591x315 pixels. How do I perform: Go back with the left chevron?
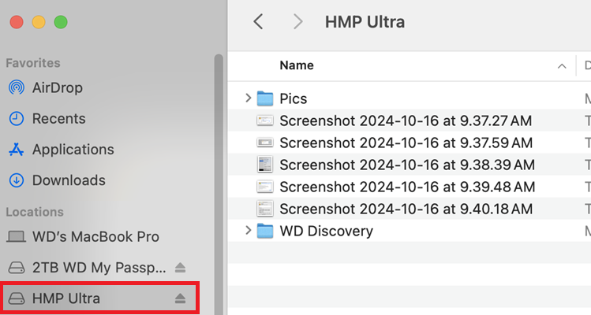point(258,22)
